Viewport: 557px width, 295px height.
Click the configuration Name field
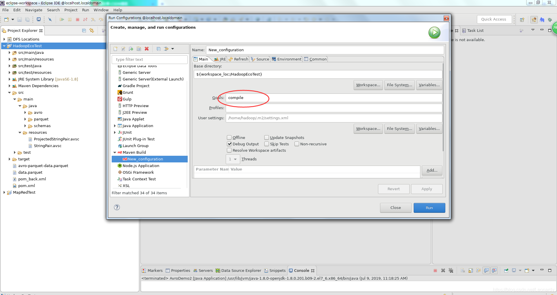tap(325, 50)
